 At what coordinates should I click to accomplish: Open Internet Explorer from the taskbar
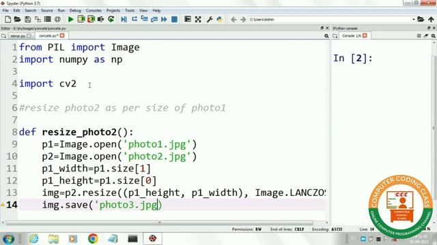[x=33, y=239]
